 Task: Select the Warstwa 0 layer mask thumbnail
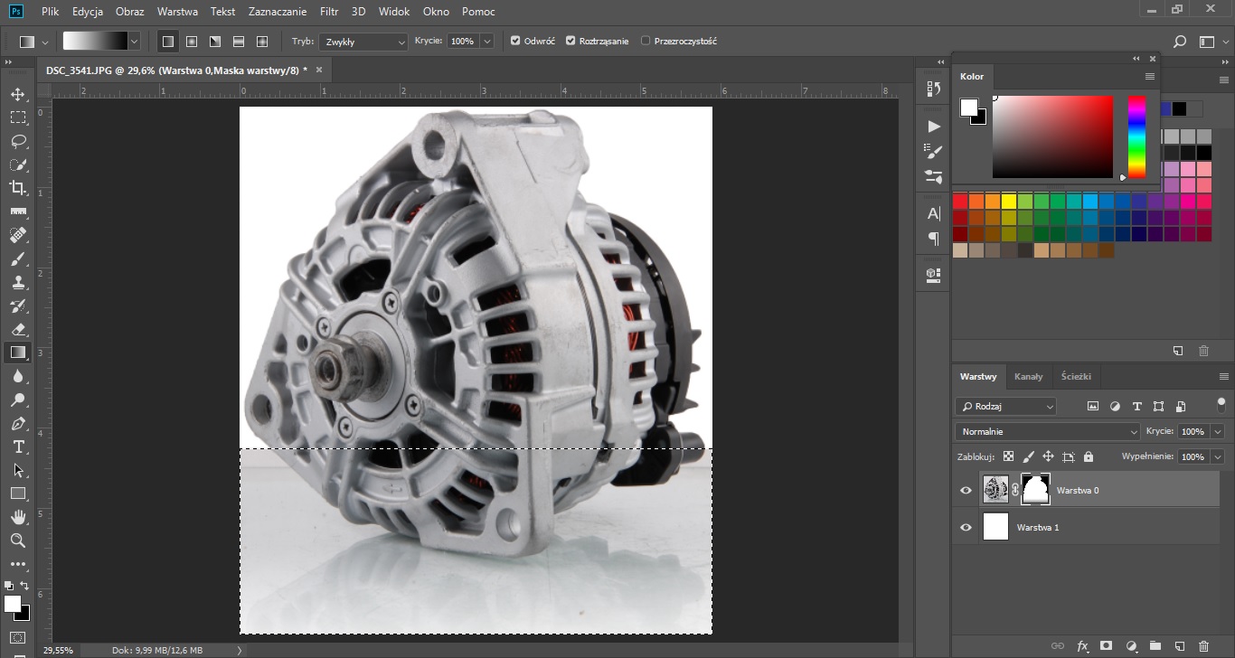point(1035,490)
